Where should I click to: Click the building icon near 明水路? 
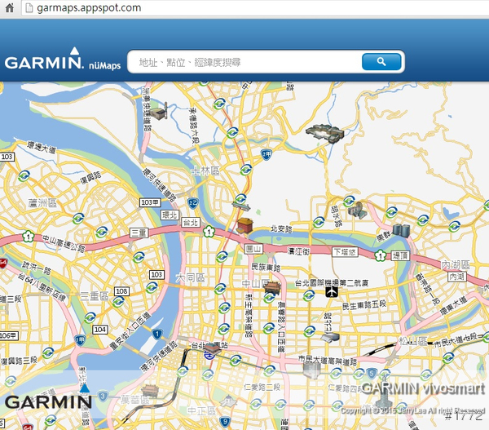point(355,209)
